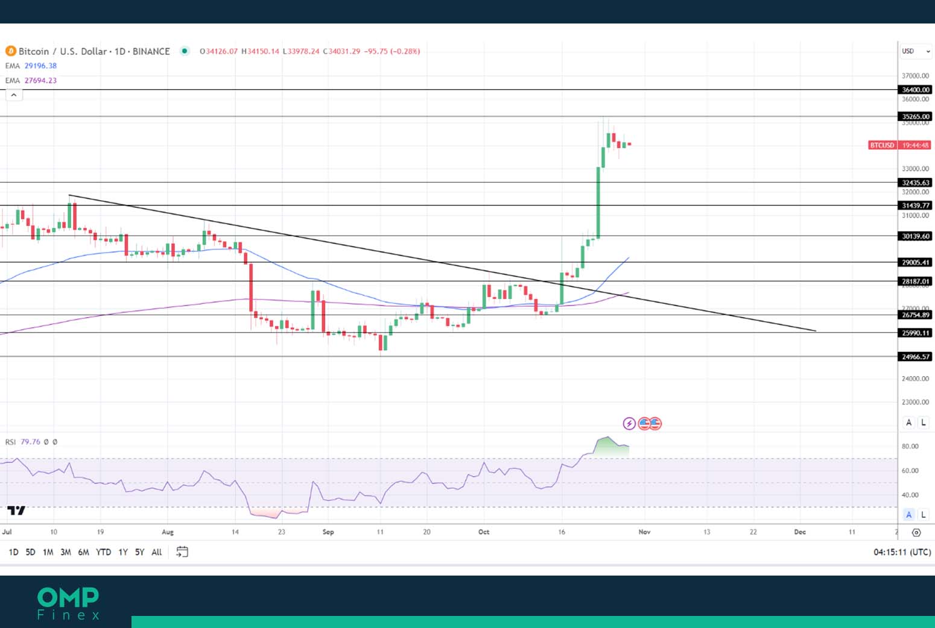Screen dimensions: 935x628
Task: Toggle log scale L on price chart
Action: coord(923,422)
